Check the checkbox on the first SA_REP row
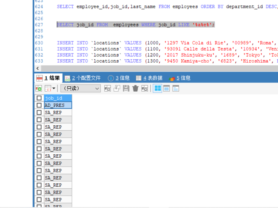The image size is (278, 208). point(39,112)
